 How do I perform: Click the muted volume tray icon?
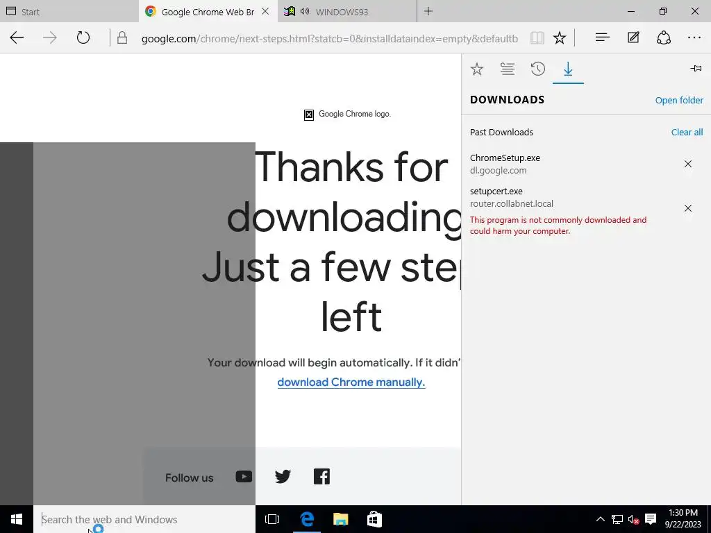[x=633, y=519]
